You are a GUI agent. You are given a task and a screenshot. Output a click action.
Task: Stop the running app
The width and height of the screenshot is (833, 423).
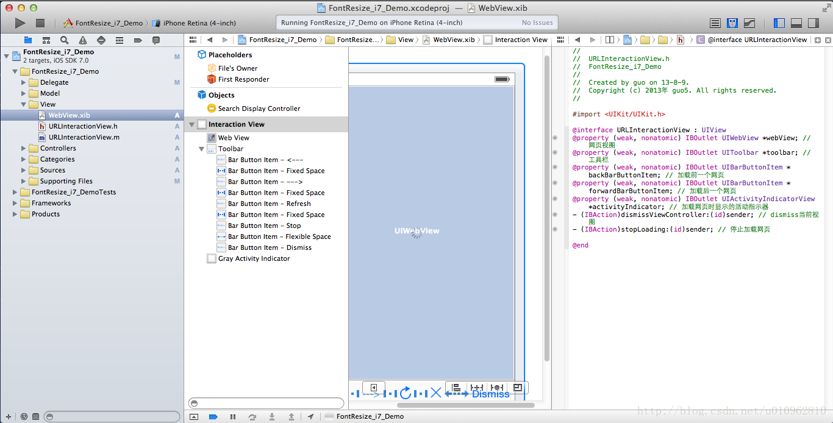point(40,23)
